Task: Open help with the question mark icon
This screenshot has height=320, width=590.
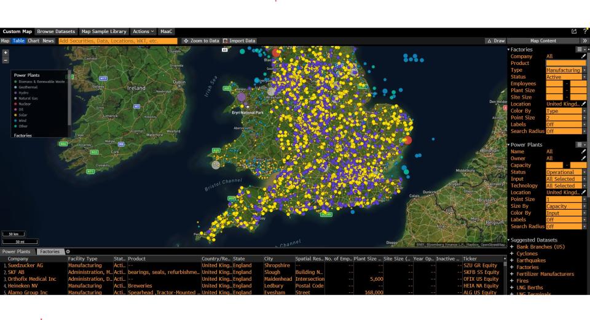Action: click(x=584, y=31)
